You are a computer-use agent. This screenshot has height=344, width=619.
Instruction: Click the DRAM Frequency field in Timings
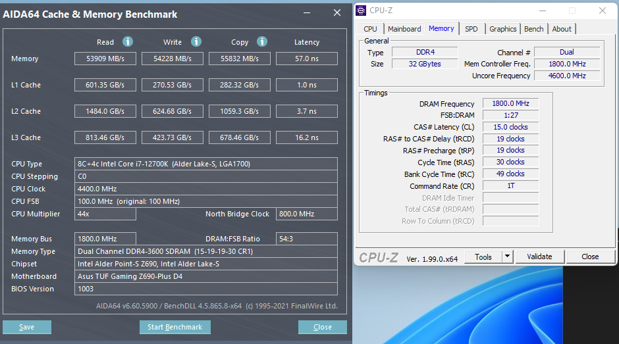pos(511,103)
